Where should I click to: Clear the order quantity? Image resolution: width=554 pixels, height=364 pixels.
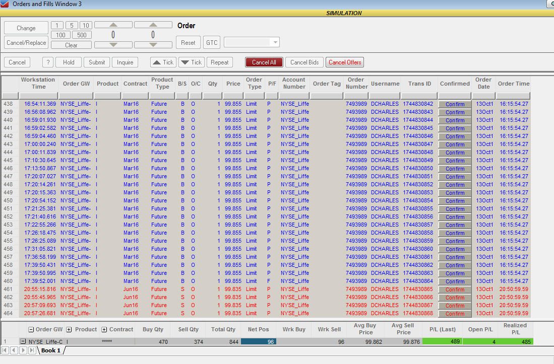72,45
